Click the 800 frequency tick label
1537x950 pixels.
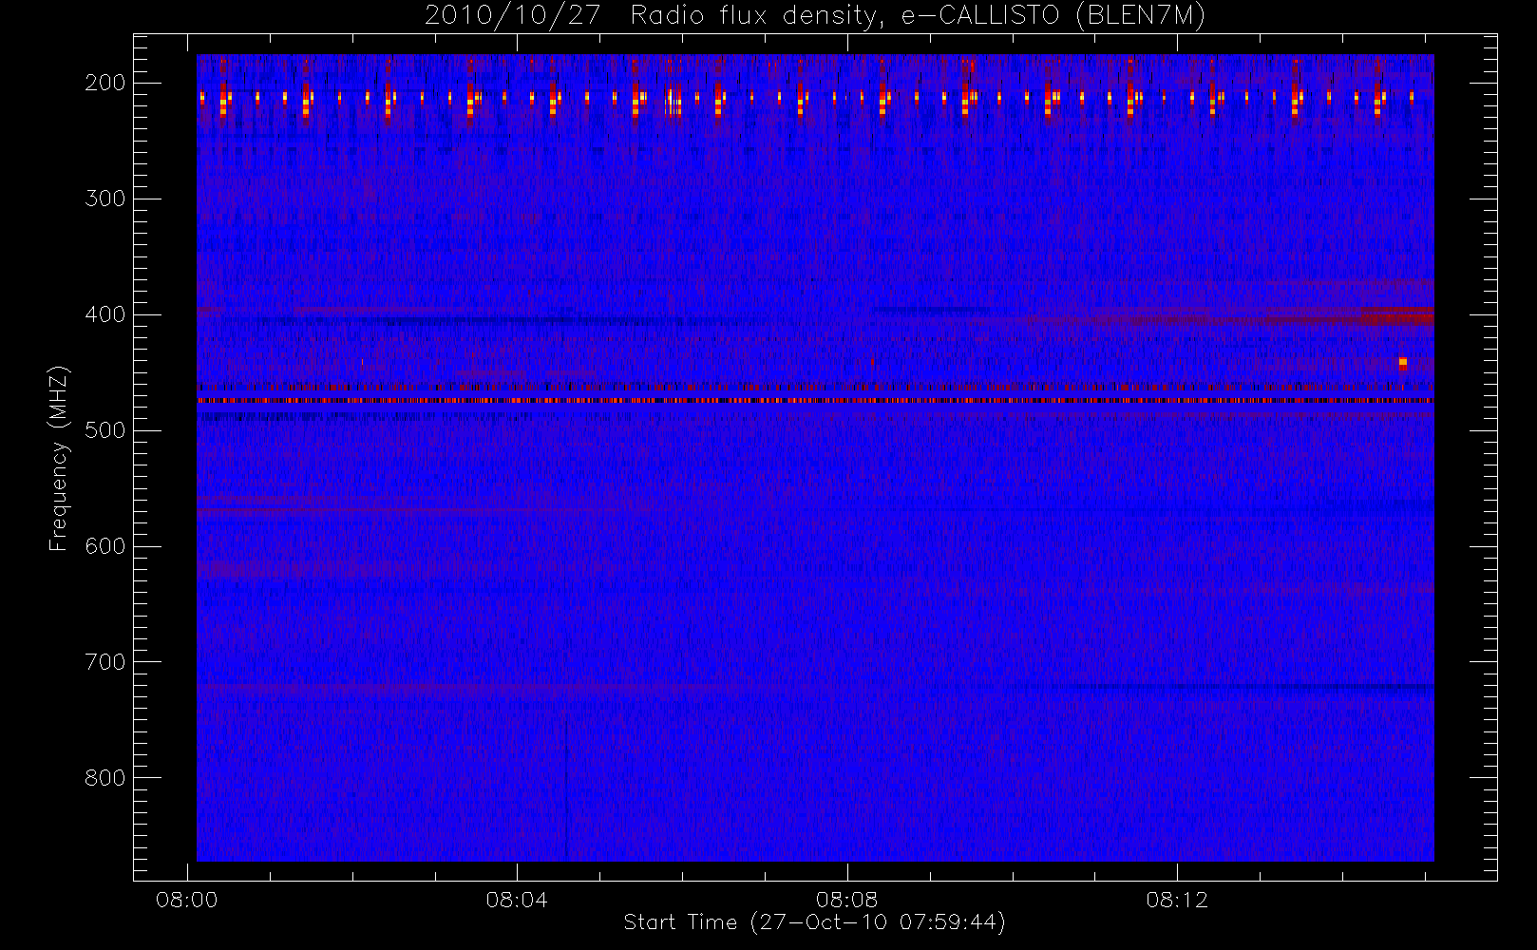coord(105,778)
